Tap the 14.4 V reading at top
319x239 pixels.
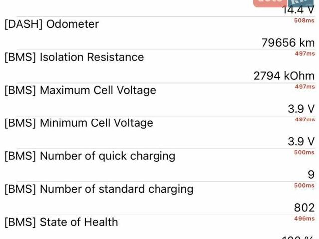(298, 10)
